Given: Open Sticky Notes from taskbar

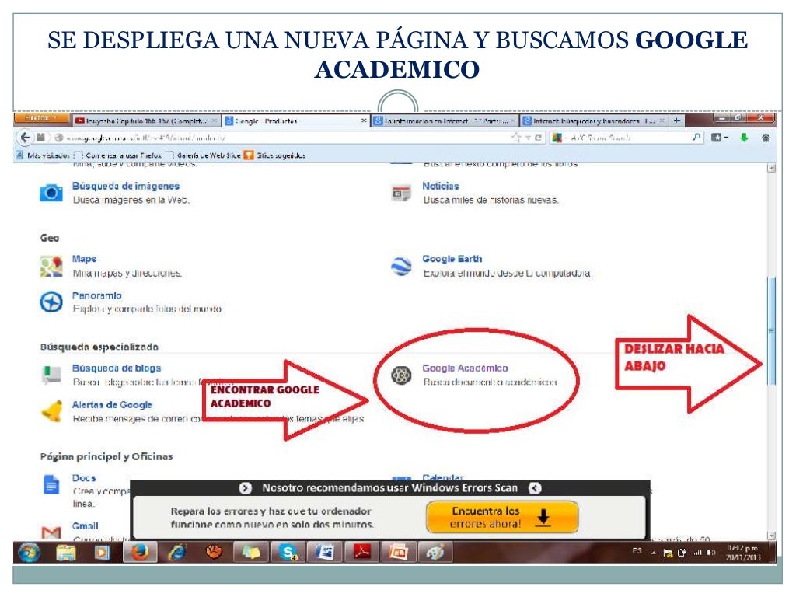Looking at the screenshot, I should click(x=251, y=553).
